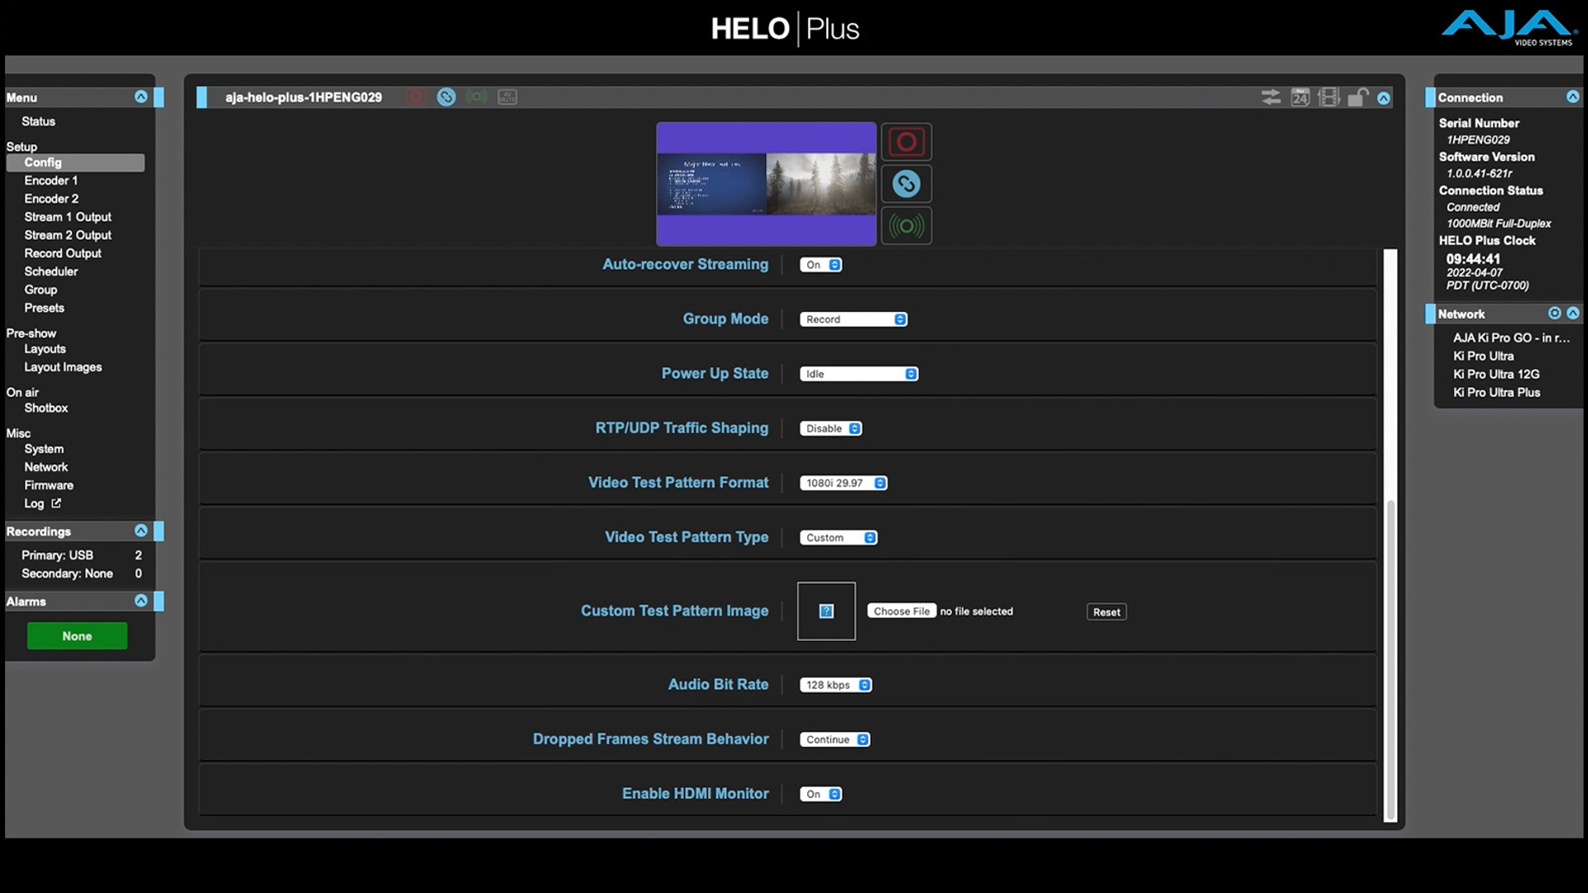Toggle Enable HDMI Monitor On selector
The image size is (1588, 893).
[820, 794]
